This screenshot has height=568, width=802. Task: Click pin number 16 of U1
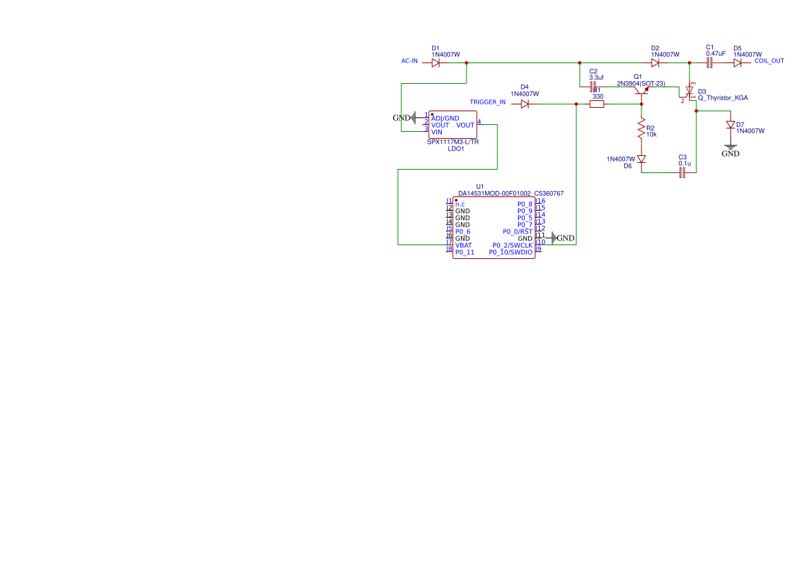[541, 201]
